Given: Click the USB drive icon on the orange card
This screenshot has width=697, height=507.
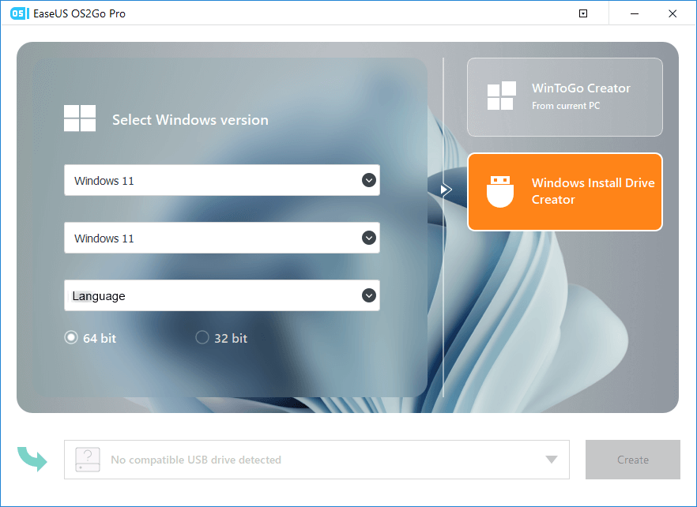Looking at the screenshot, I should (500, 191).
